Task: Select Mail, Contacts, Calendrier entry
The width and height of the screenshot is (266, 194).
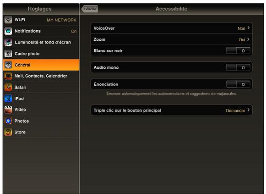Action: (x=41, y=76)
